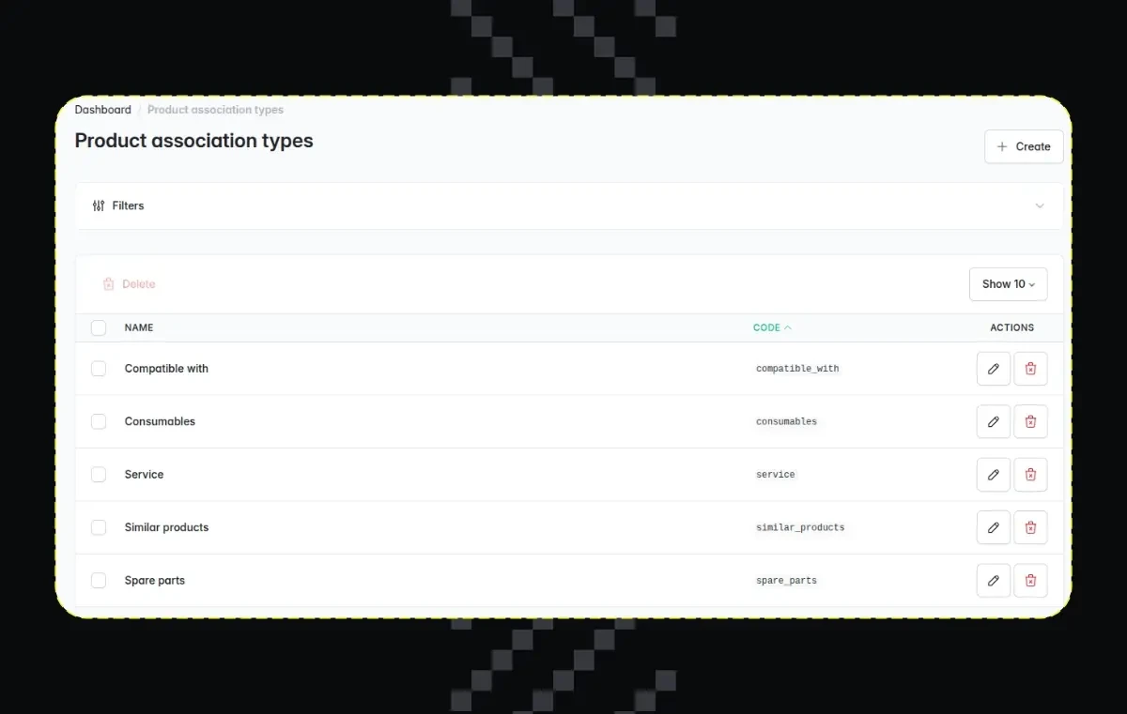Click the Similar products name cell

166,527
